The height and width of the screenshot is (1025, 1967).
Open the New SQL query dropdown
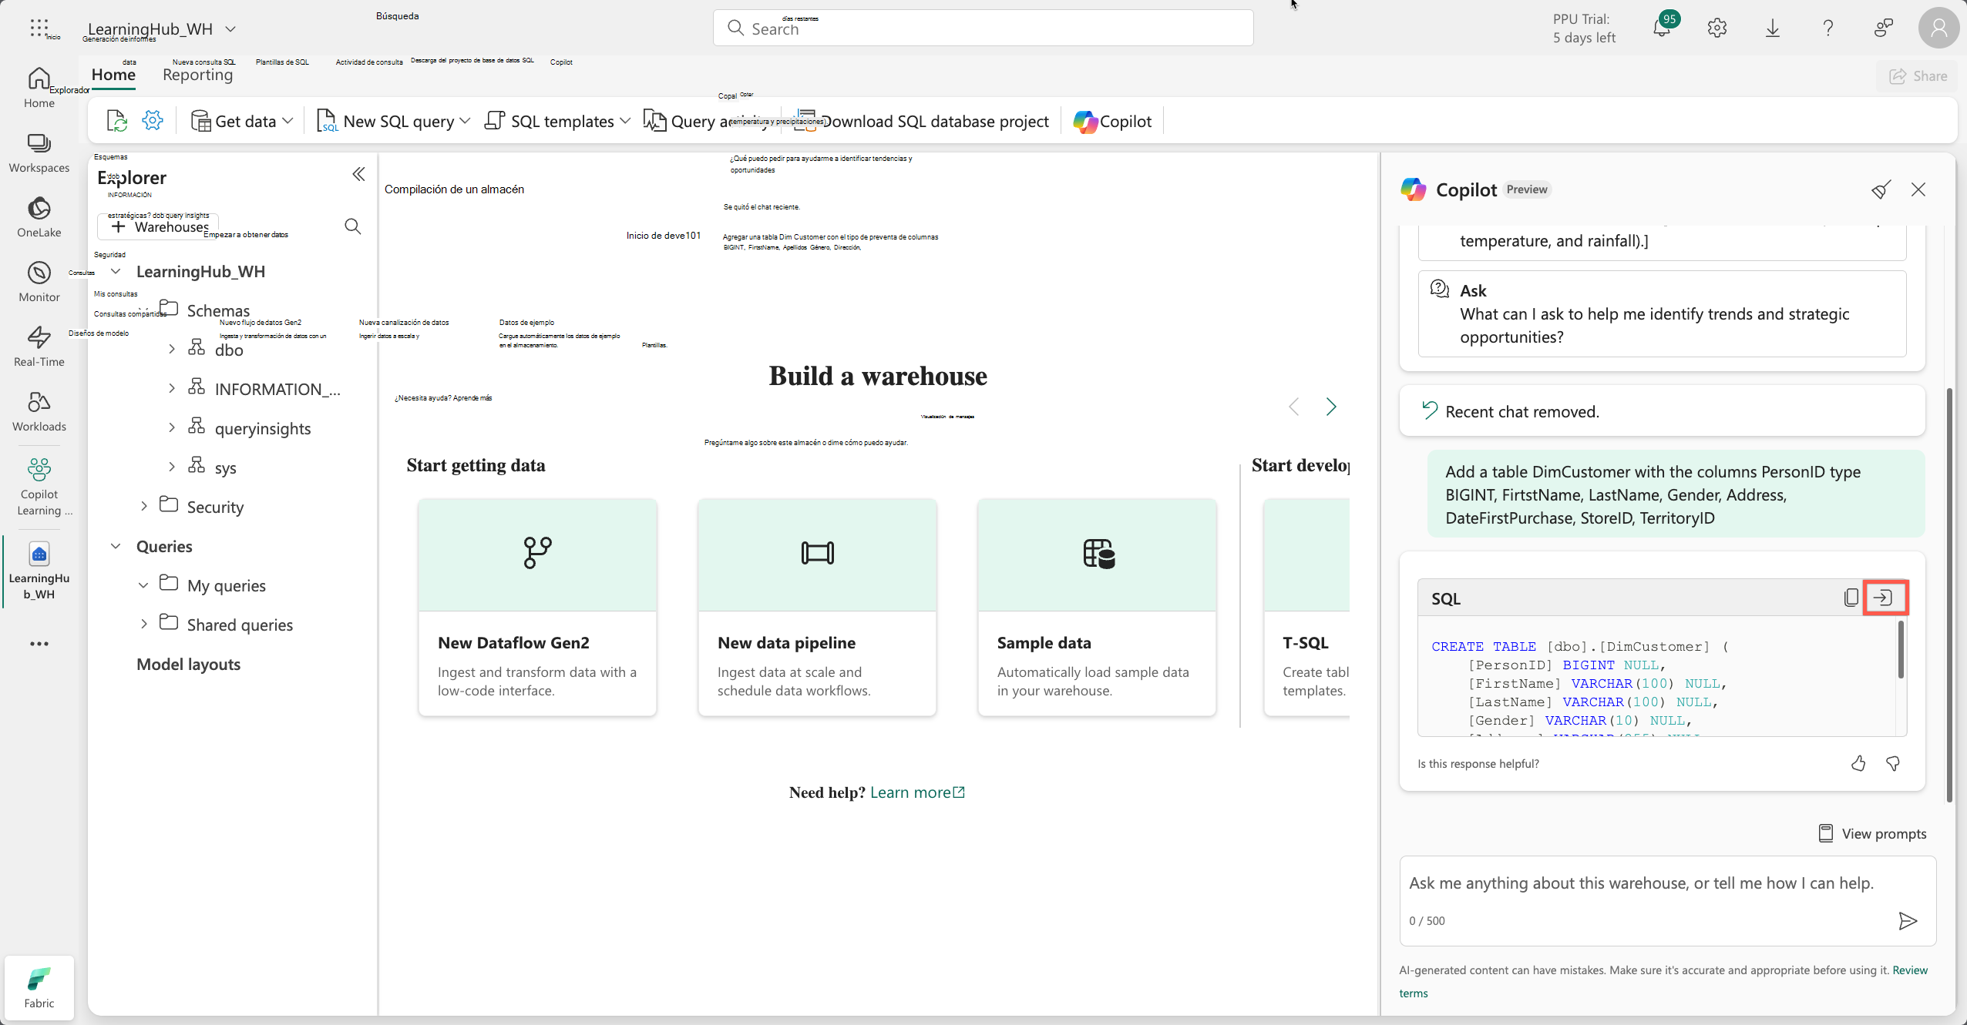pos(393,121)
